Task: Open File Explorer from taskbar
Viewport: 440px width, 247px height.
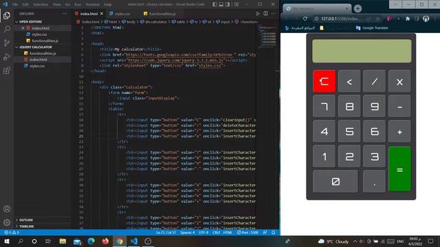Action: (63, 241)
